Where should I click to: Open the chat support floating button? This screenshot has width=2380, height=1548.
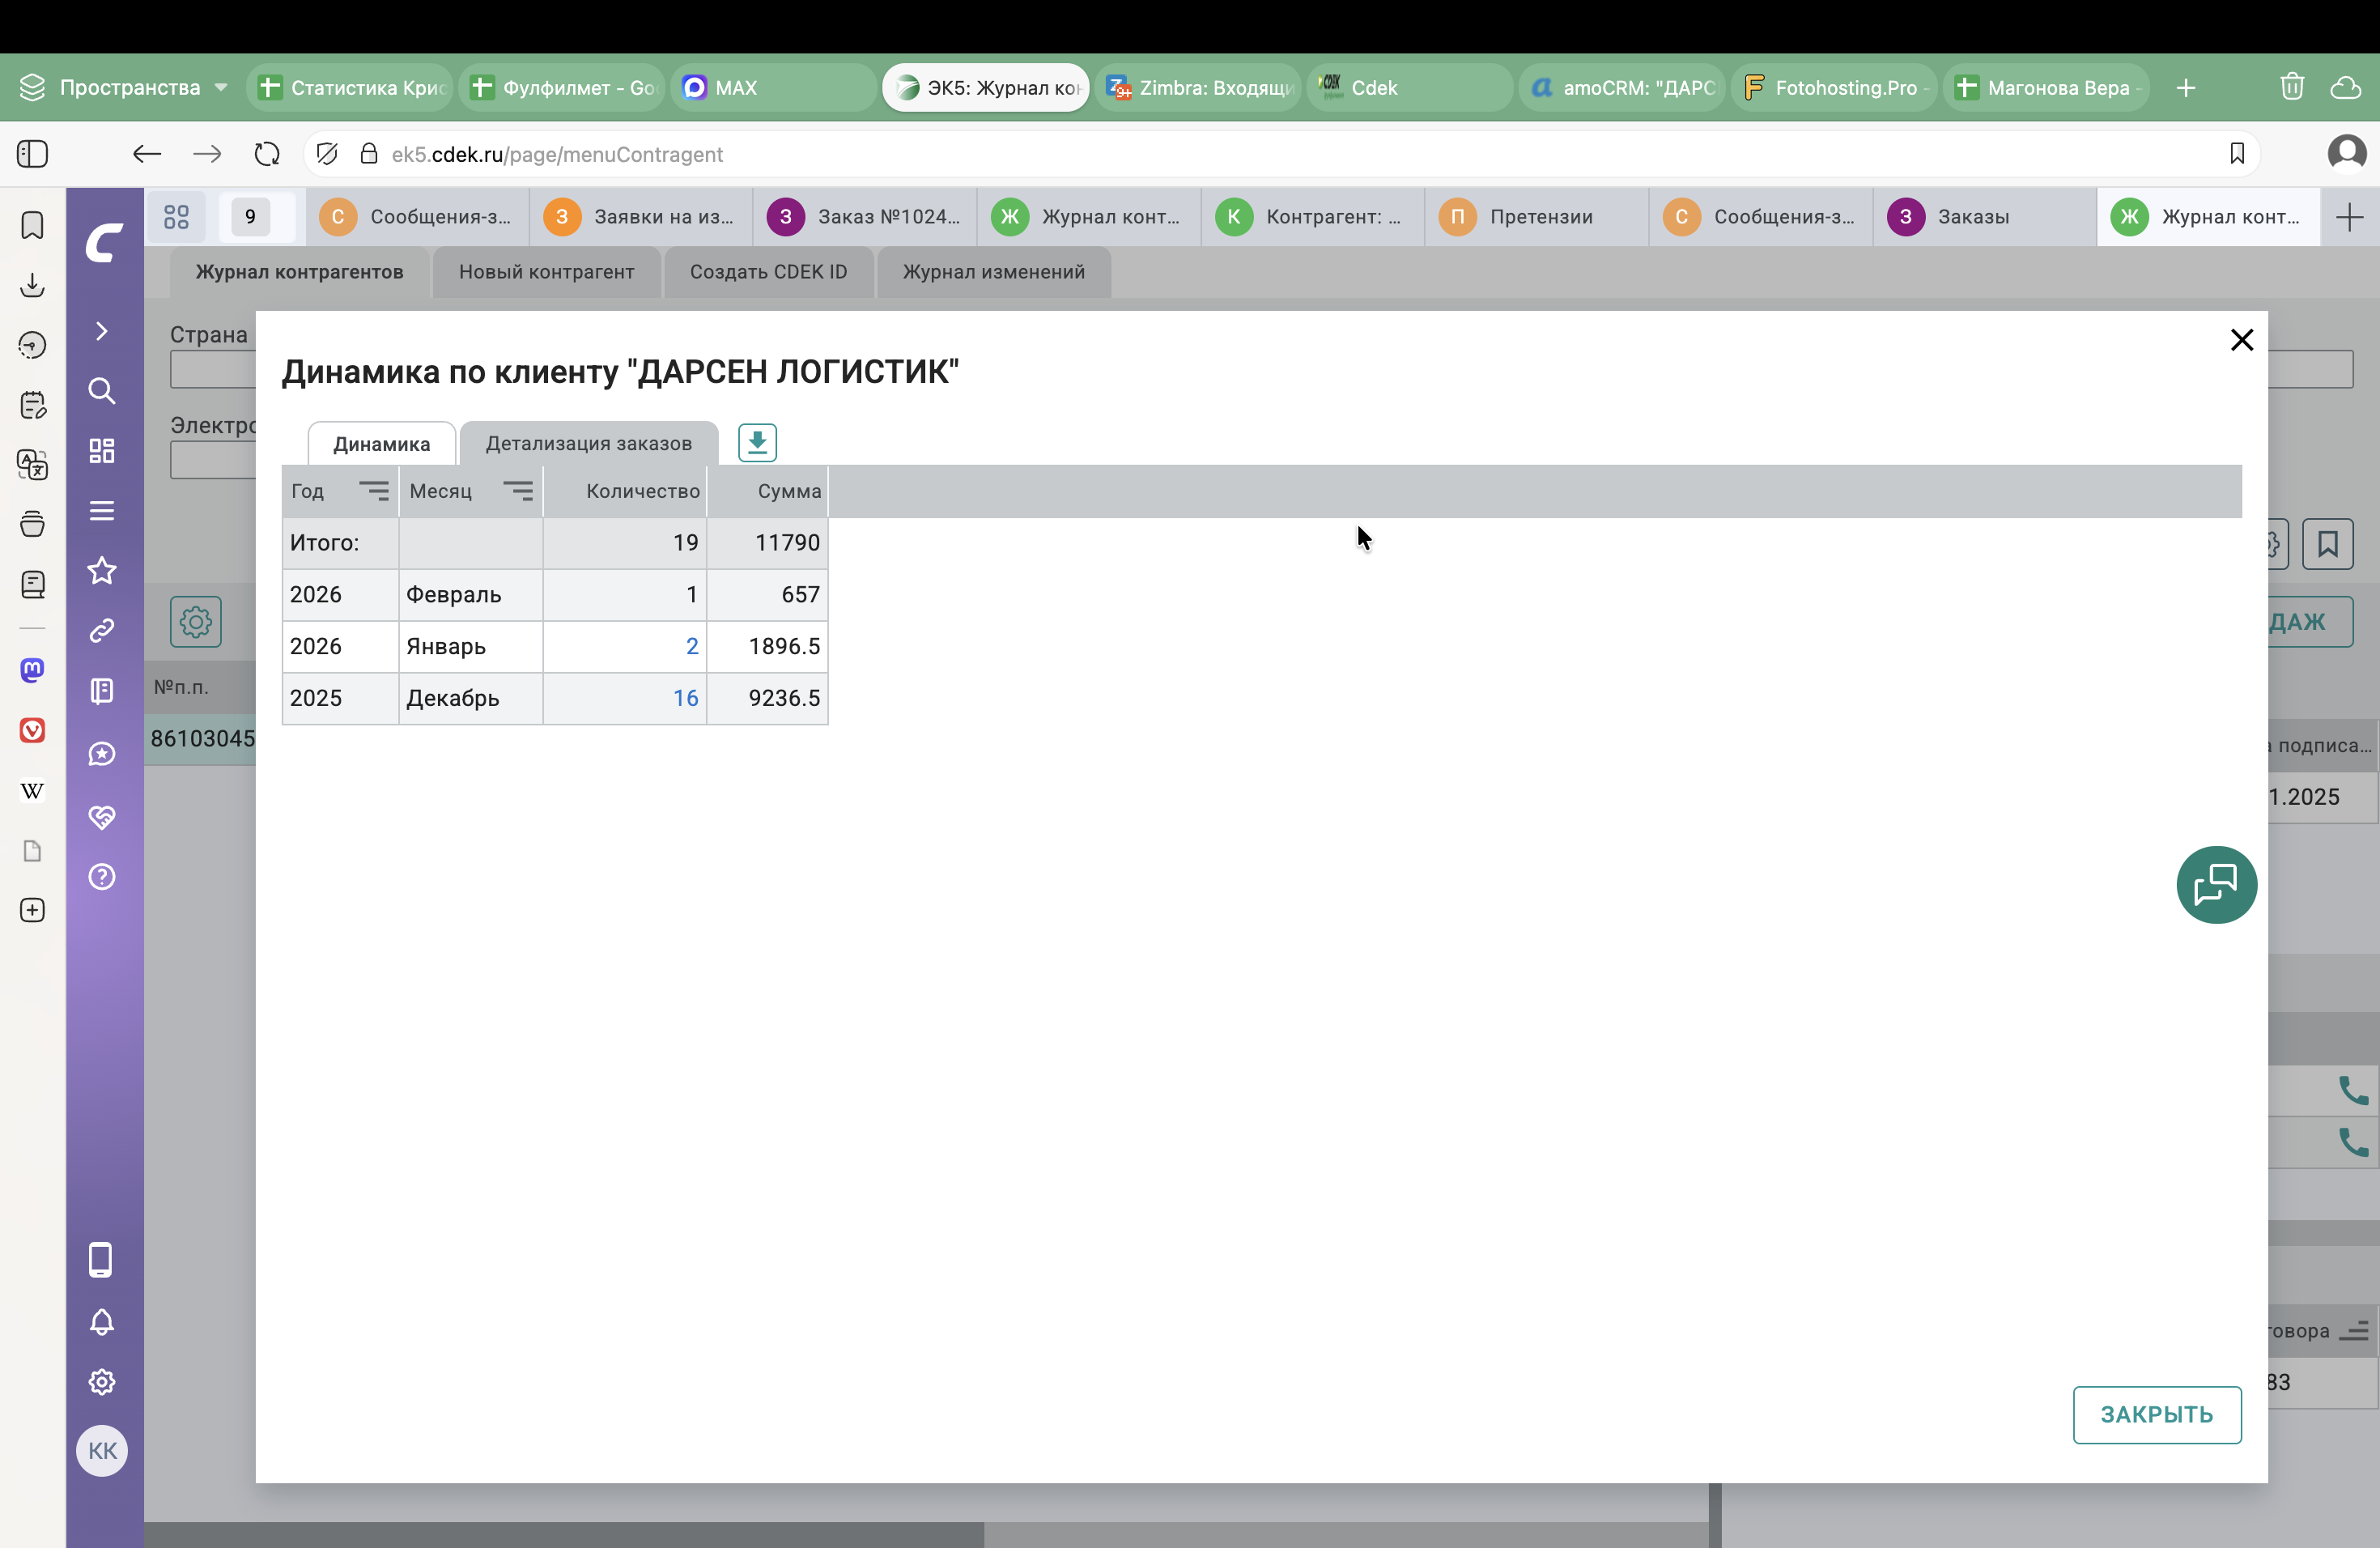pos(2216,885)
